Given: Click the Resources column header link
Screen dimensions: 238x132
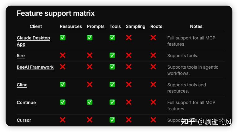Looking at the screenshot, I should click(71, 26).
